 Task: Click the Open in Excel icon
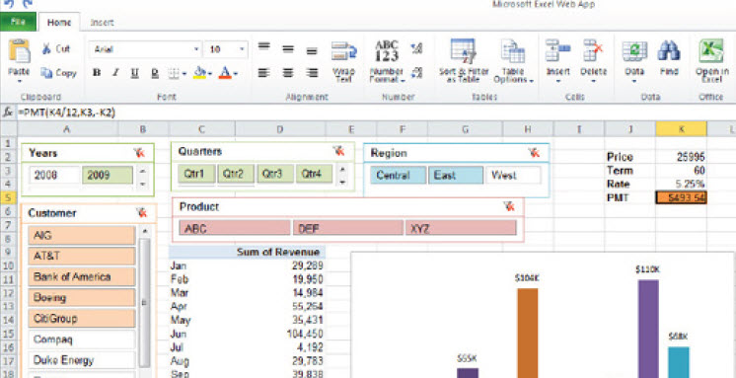tap(711, 50)
